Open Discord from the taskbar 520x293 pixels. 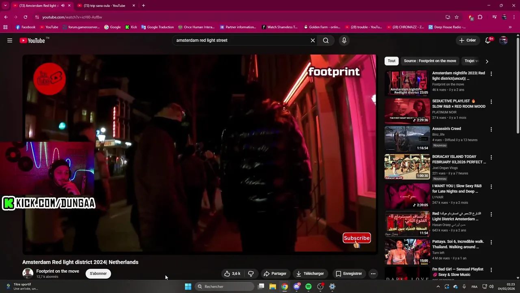point(297,286)
